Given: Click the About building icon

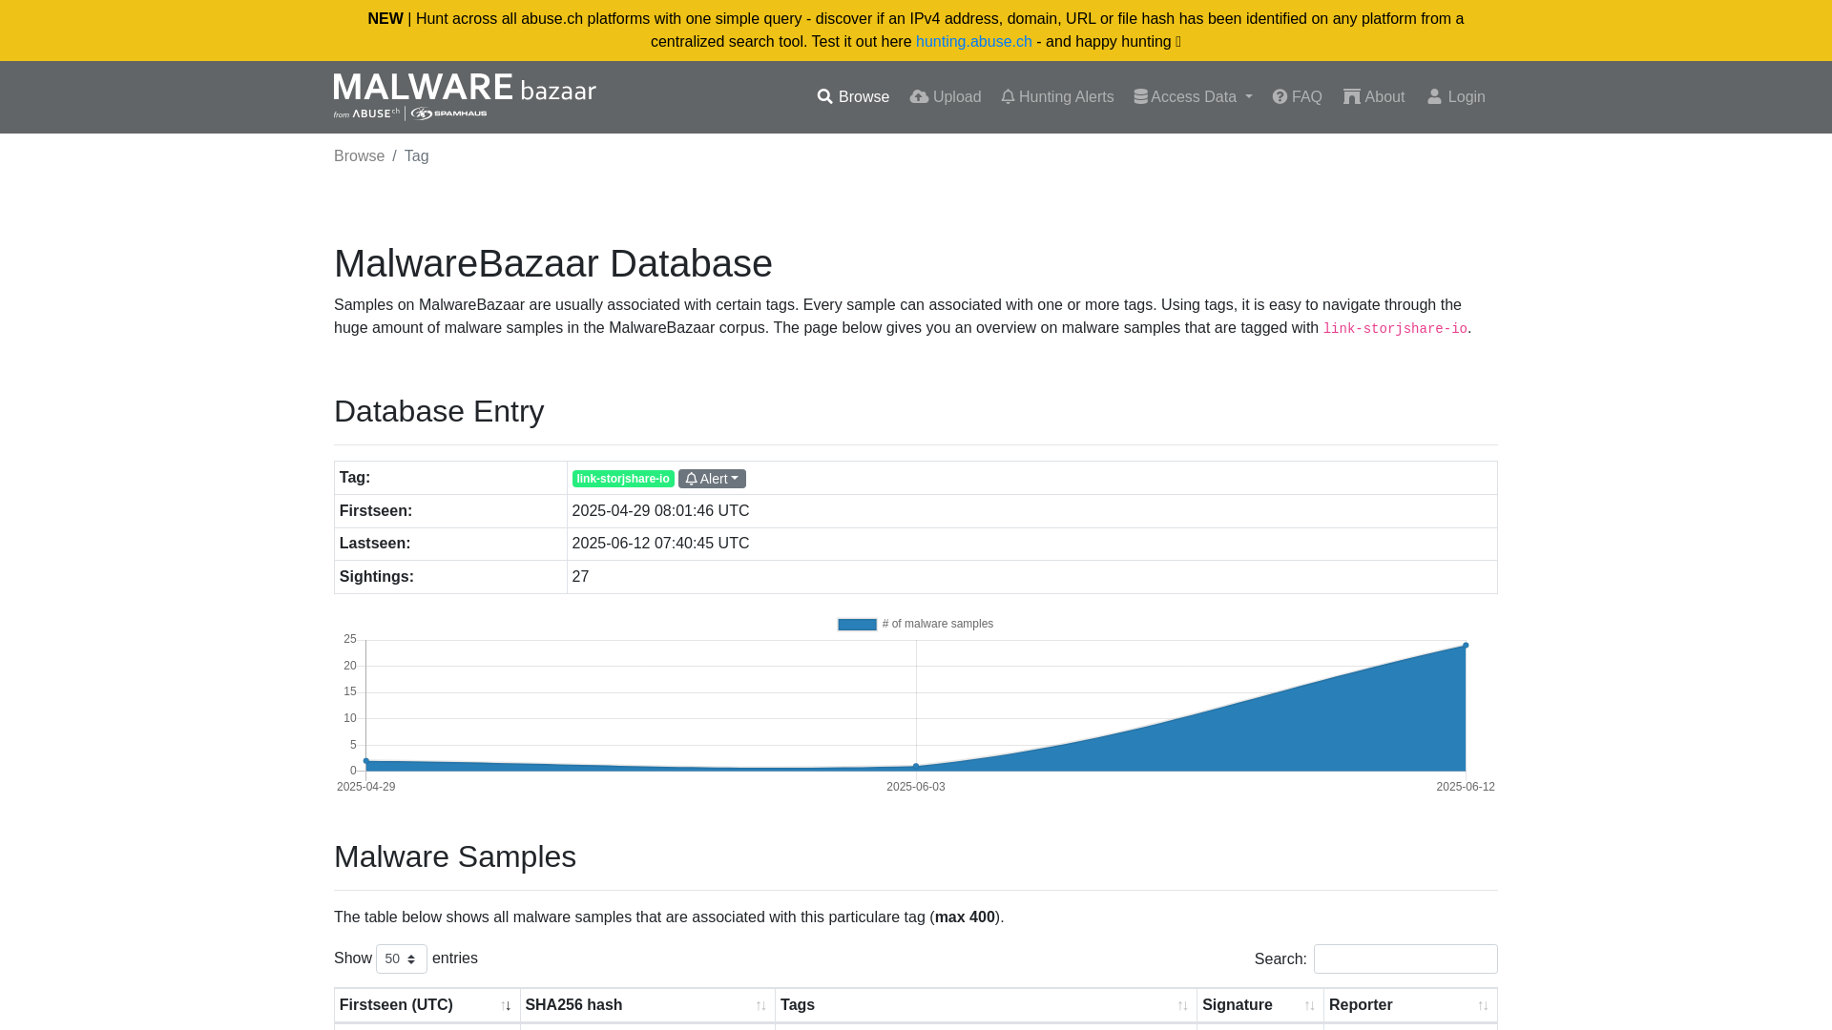Looking at the screenshot, I should (x=1352, y=97).
